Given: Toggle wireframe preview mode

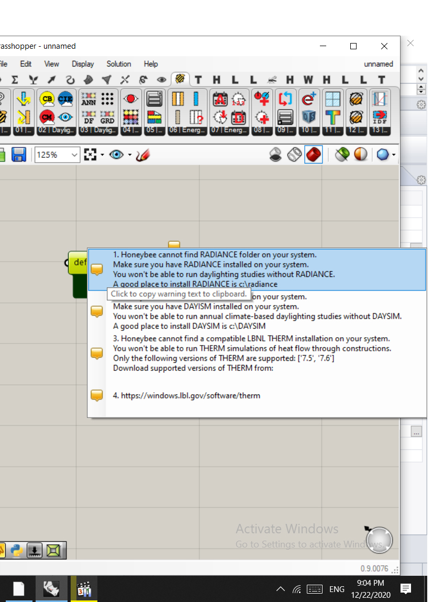Looking at the screenshot, I should 294,155.
